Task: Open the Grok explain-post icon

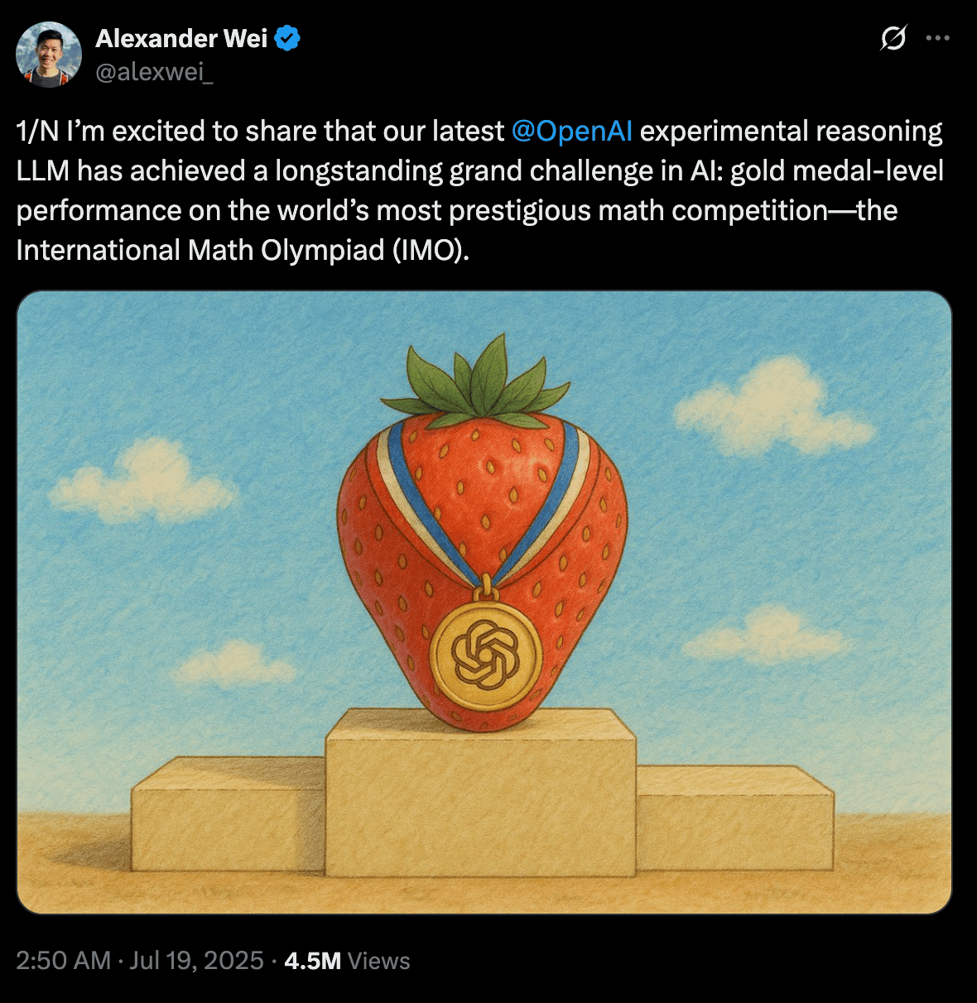Action: coord(893,38)
